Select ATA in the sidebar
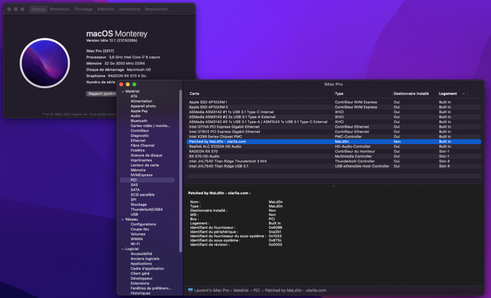This screenshot has height=298, width=491. click(x=134, y=96)
